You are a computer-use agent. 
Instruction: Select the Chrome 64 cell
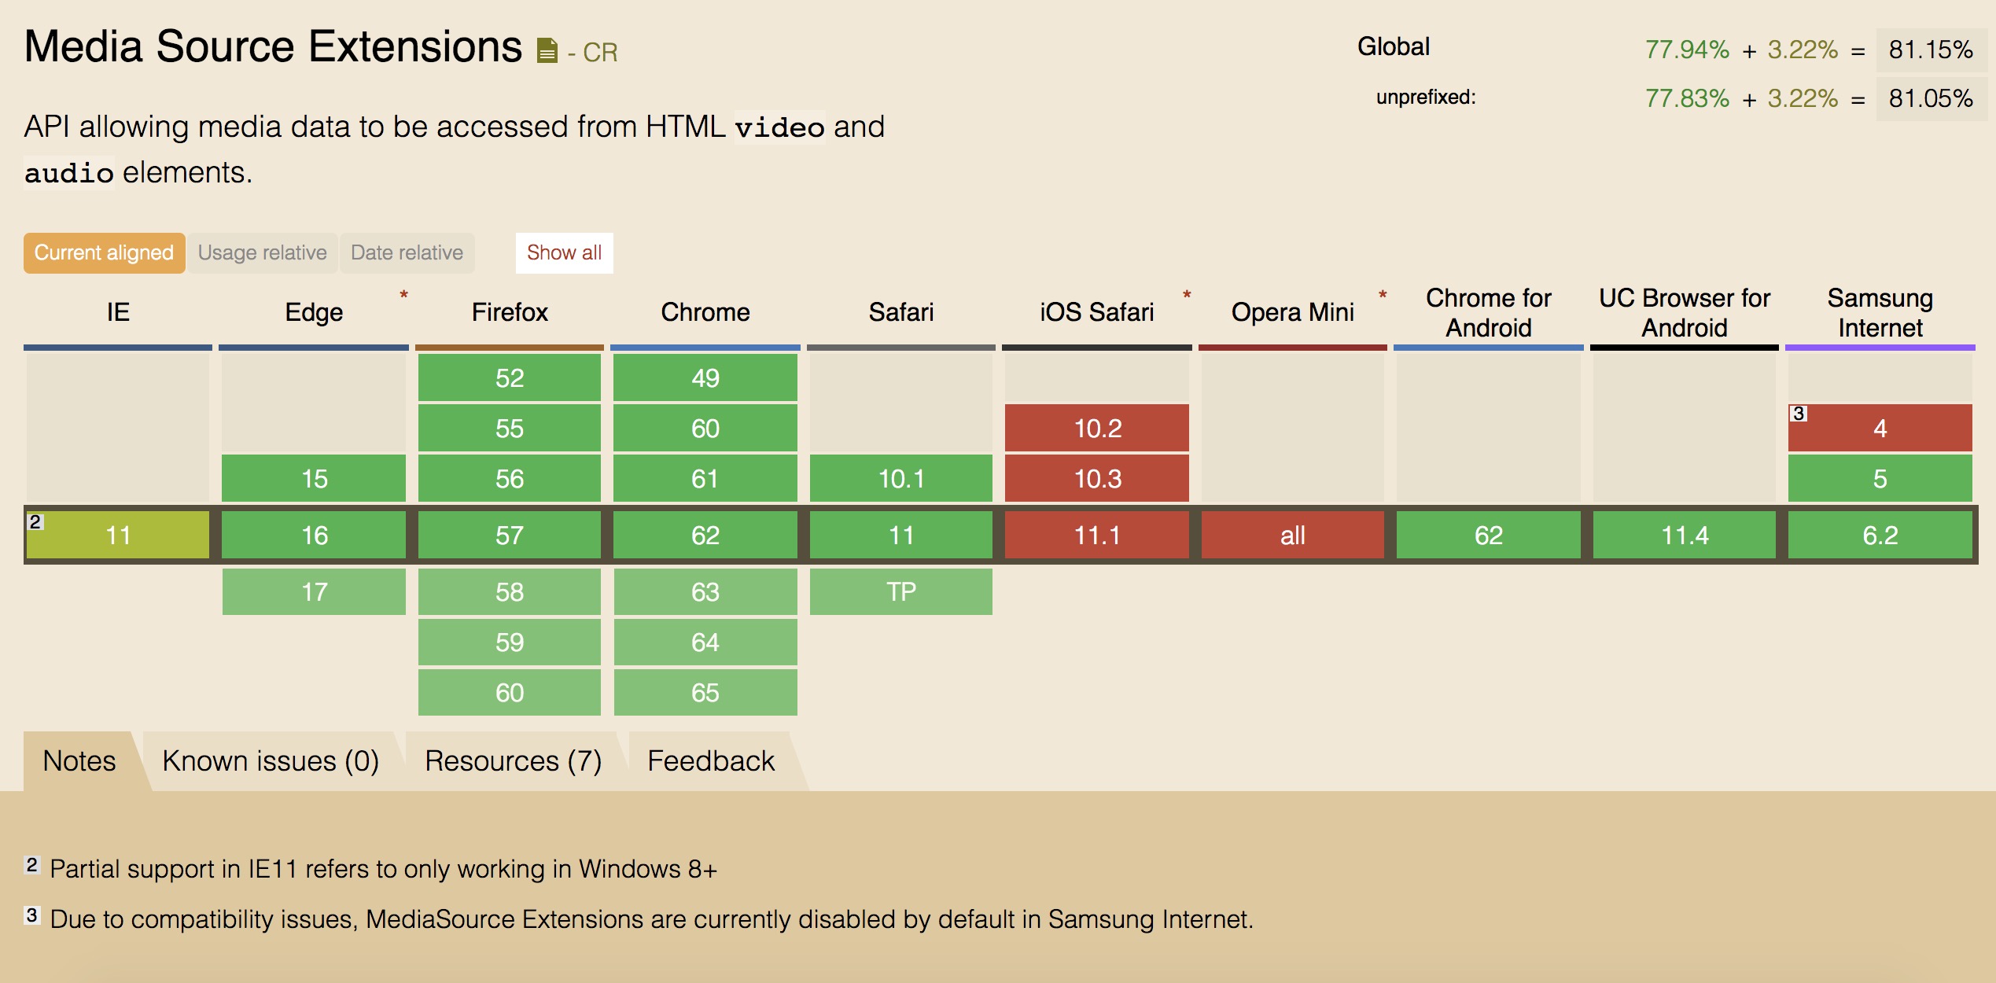705,642
